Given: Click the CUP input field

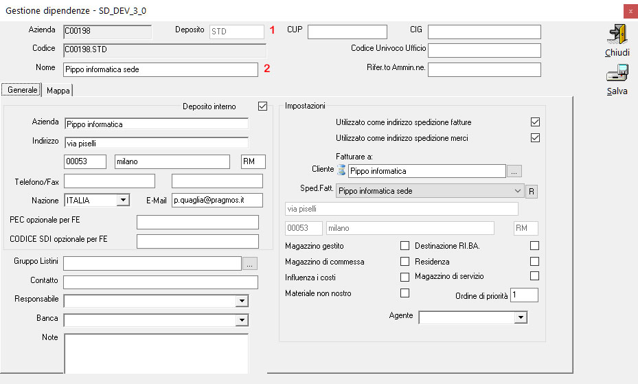Looking at the screenshot, I should pos(348,32).
